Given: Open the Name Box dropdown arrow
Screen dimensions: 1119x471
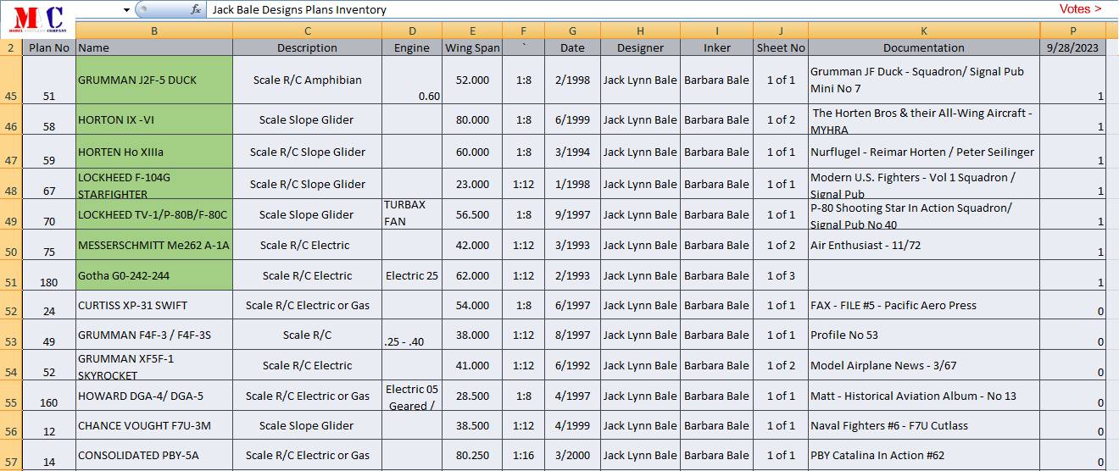Looking at the screenshot, I should (x=127, y=10).
